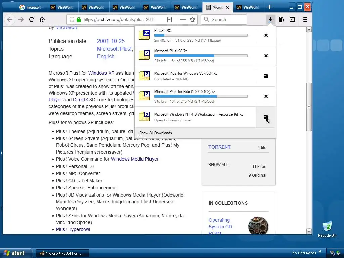Open a new tab with the plus button
The height and width of the screenshot is (258, 344).
[270, 7]
